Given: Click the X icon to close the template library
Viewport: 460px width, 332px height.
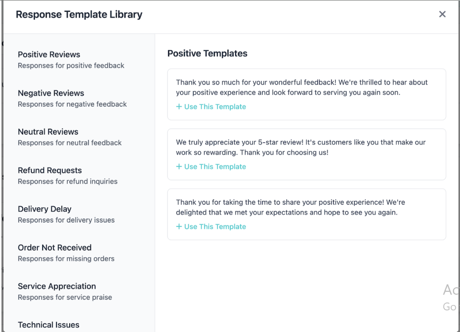Looking at the screenshot, I should click(x=442, y=14).
